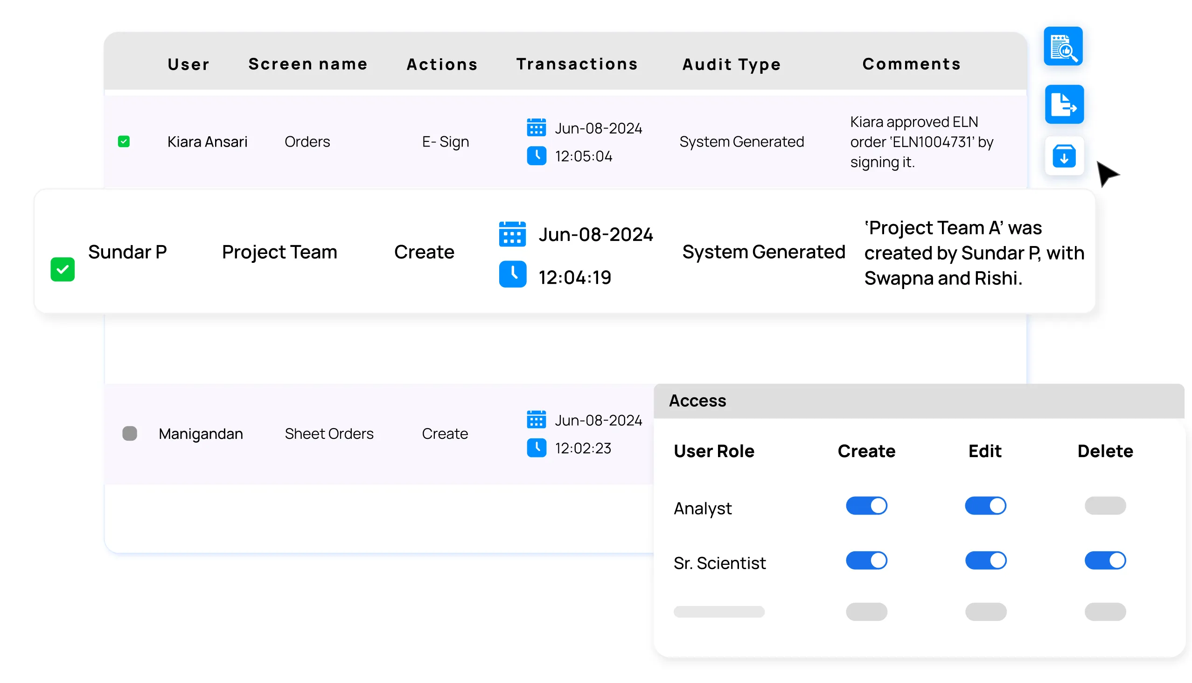
Task: Click clock icon beside 12:02:23
Action: click(x=536, y=448)
